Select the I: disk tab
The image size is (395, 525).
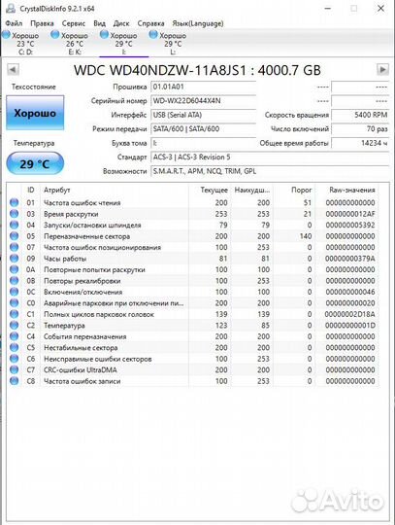123,44
